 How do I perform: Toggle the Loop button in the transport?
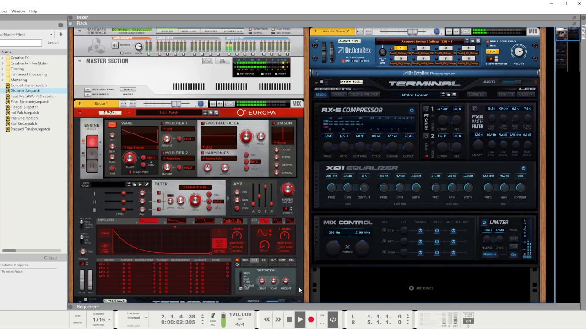(x=333, y=319)
